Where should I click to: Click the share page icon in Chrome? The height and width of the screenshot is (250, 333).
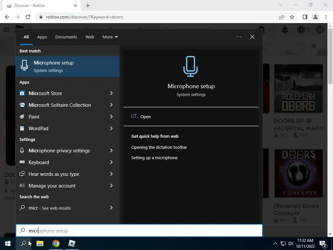point(282,17)
